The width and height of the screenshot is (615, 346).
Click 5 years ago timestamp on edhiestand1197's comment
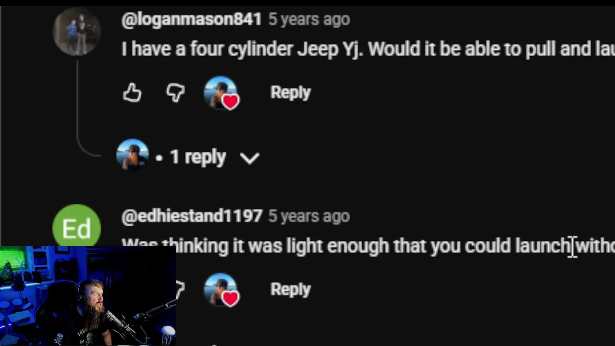[309, 216]
